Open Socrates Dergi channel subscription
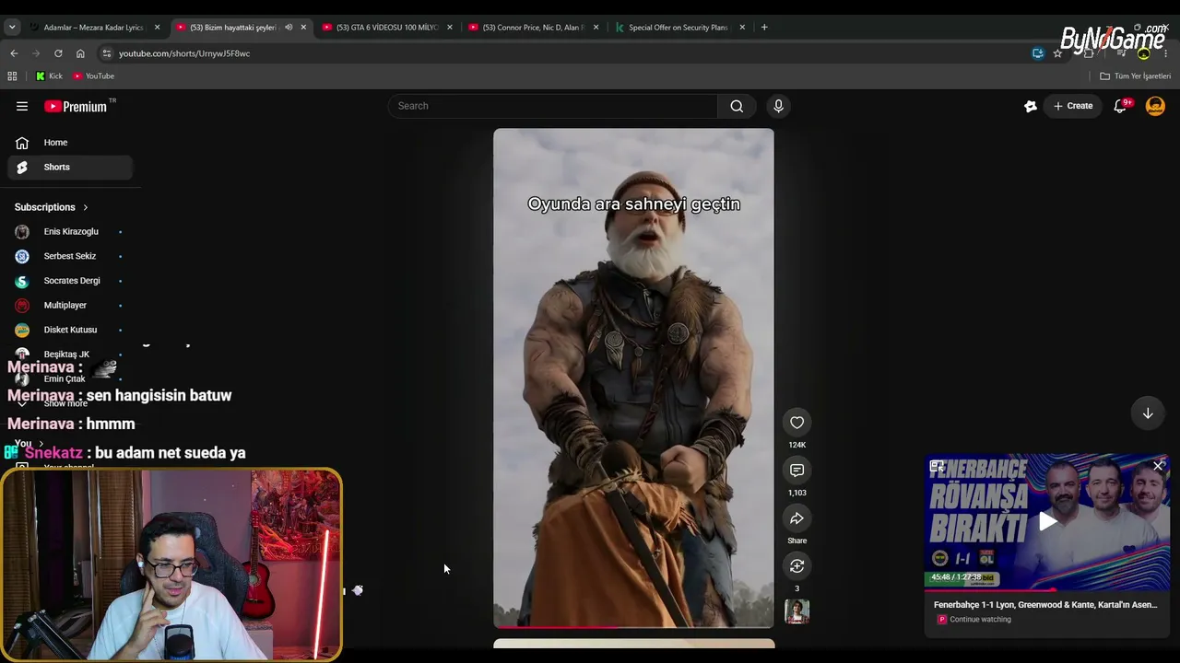Image resolution: width=1180 pixels, height=663 pixels. click(71, 281)
